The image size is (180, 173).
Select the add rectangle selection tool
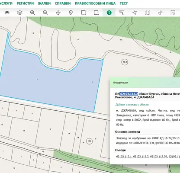point(84,13)
